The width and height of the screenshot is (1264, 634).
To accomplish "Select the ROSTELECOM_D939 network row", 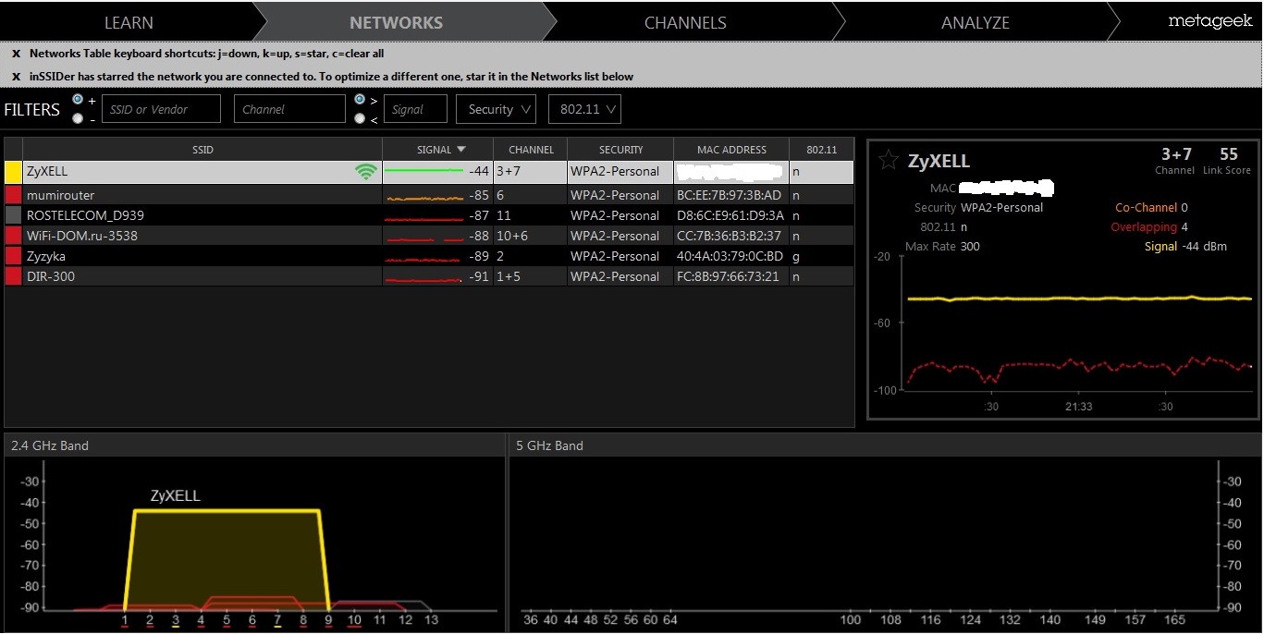I will (429, 215).
